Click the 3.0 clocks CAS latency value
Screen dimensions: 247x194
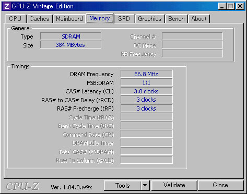pyautogui.click(x=146, y=91)
